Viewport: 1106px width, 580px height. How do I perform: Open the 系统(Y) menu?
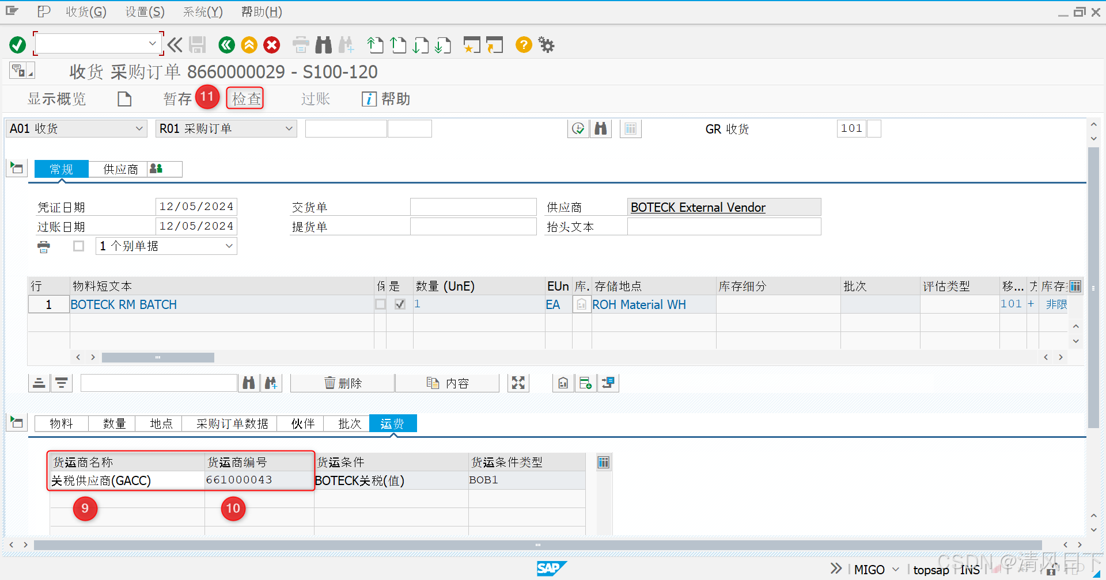(203, 12)
